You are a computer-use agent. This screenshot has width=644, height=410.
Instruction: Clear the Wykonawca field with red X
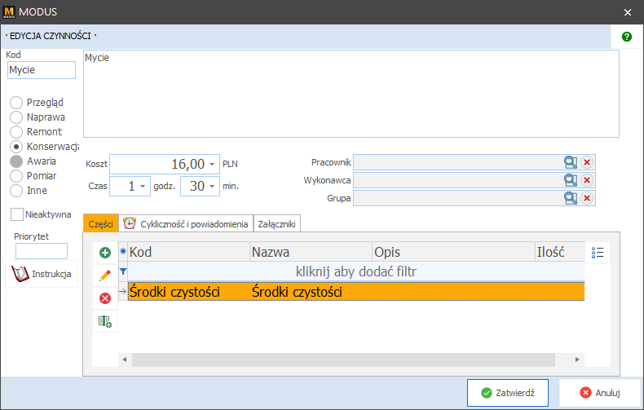click(x=587, y=180)
